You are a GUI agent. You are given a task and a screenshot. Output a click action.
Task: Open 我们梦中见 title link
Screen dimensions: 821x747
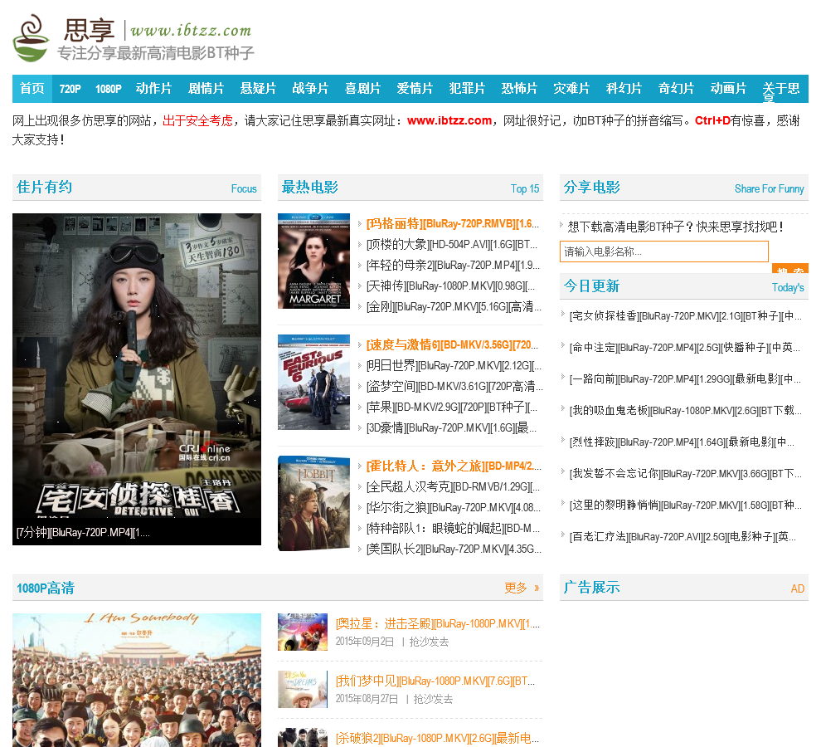pos(435,681)
